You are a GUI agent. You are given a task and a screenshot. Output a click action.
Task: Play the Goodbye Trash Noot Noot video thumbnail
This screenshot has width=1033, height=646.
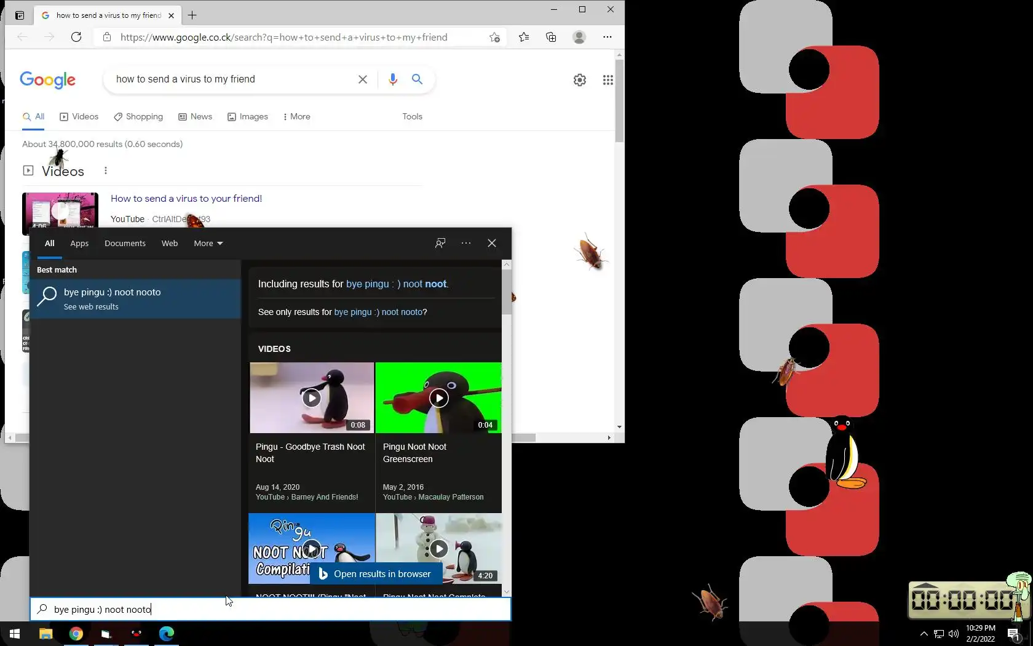point(312,398)
